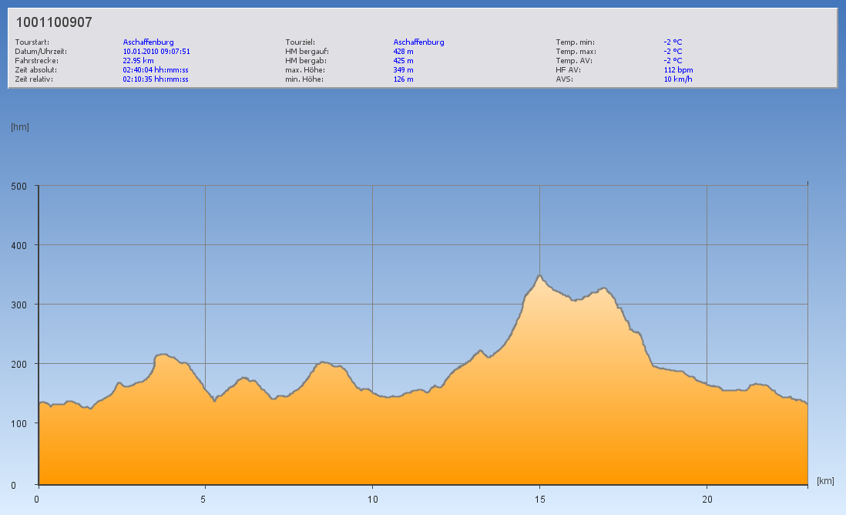
Task: Click the HM bergab value 425 m
Action: [x=403, y=60]
